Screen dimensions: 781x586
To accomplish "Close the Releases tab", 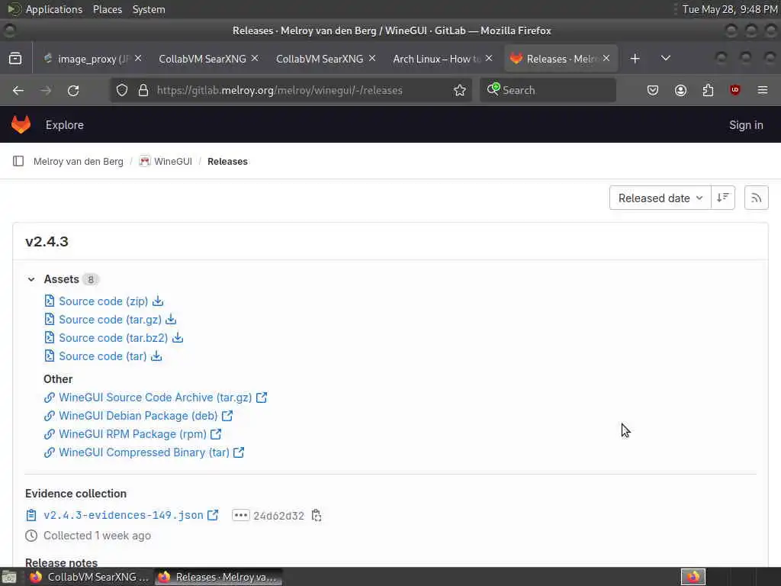I will click(606, 58).
